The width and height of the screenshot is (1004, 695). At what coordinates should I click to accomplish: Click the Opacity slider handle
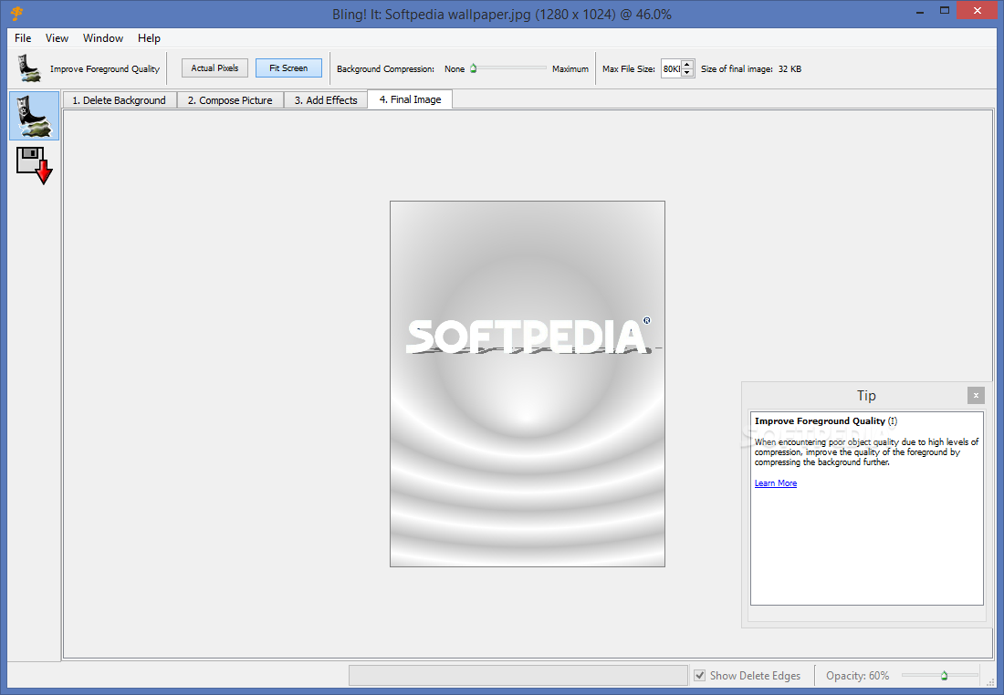point(944,675)
